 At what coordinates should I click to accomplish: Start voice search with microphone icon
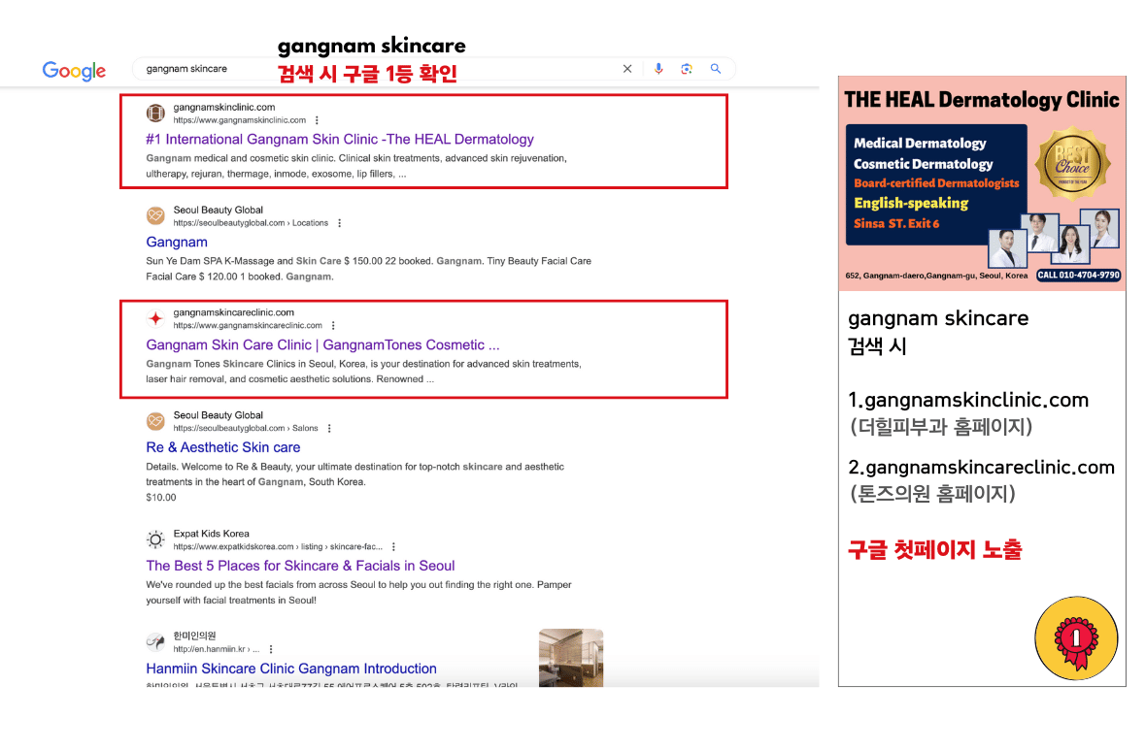point(658,69)
